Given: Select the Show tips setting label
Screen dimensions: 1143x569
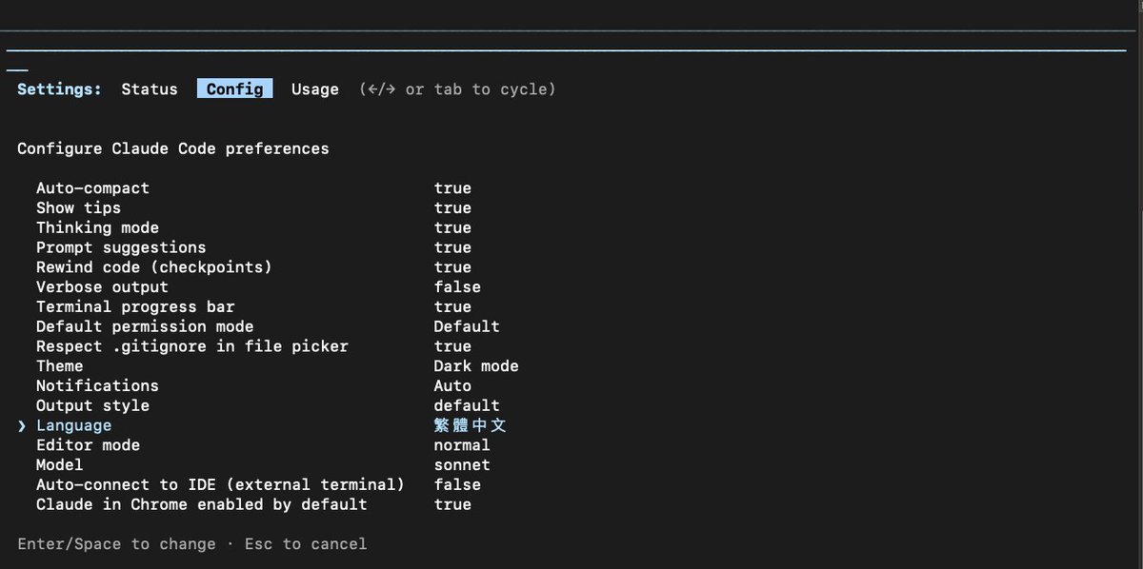Looking at the screenshot, I should click(78, 207).
